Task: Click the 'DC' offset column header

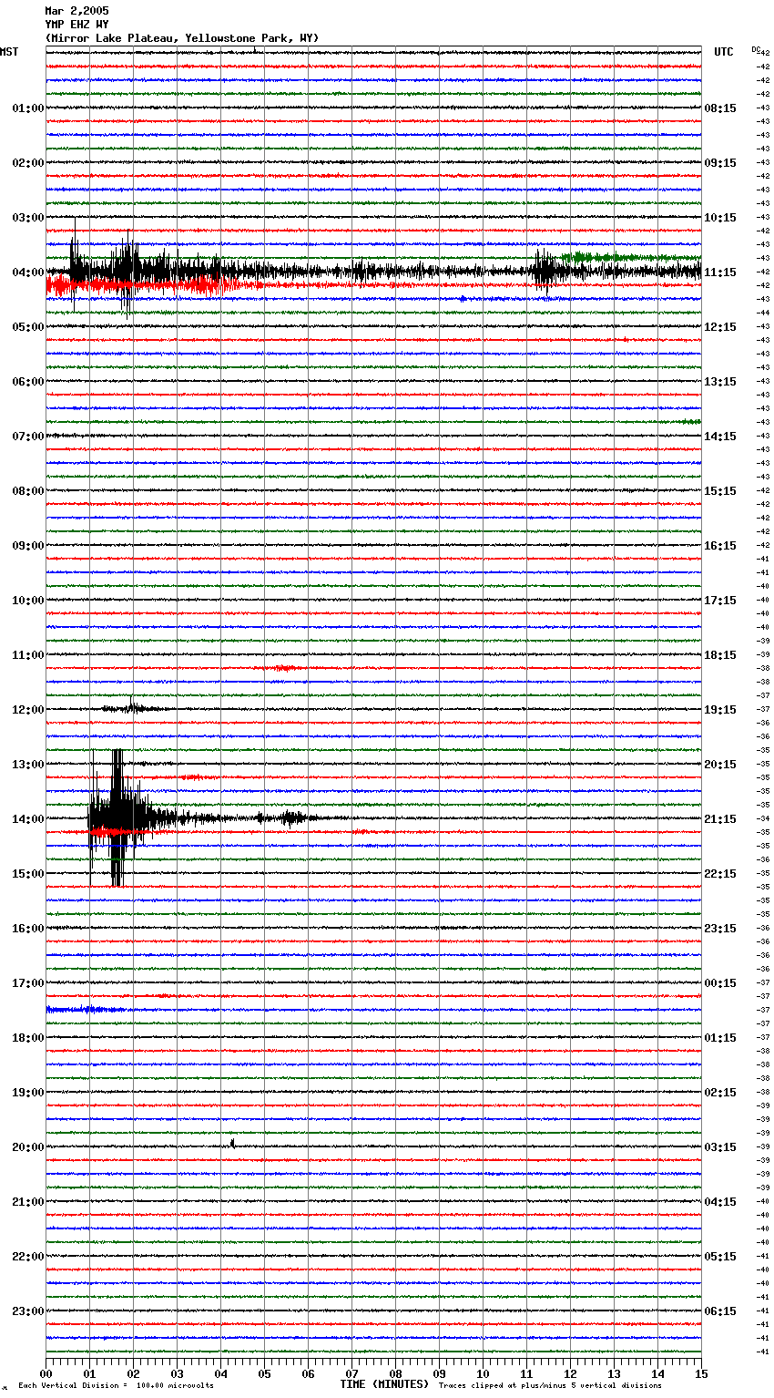Action: (x=756, y=48)
